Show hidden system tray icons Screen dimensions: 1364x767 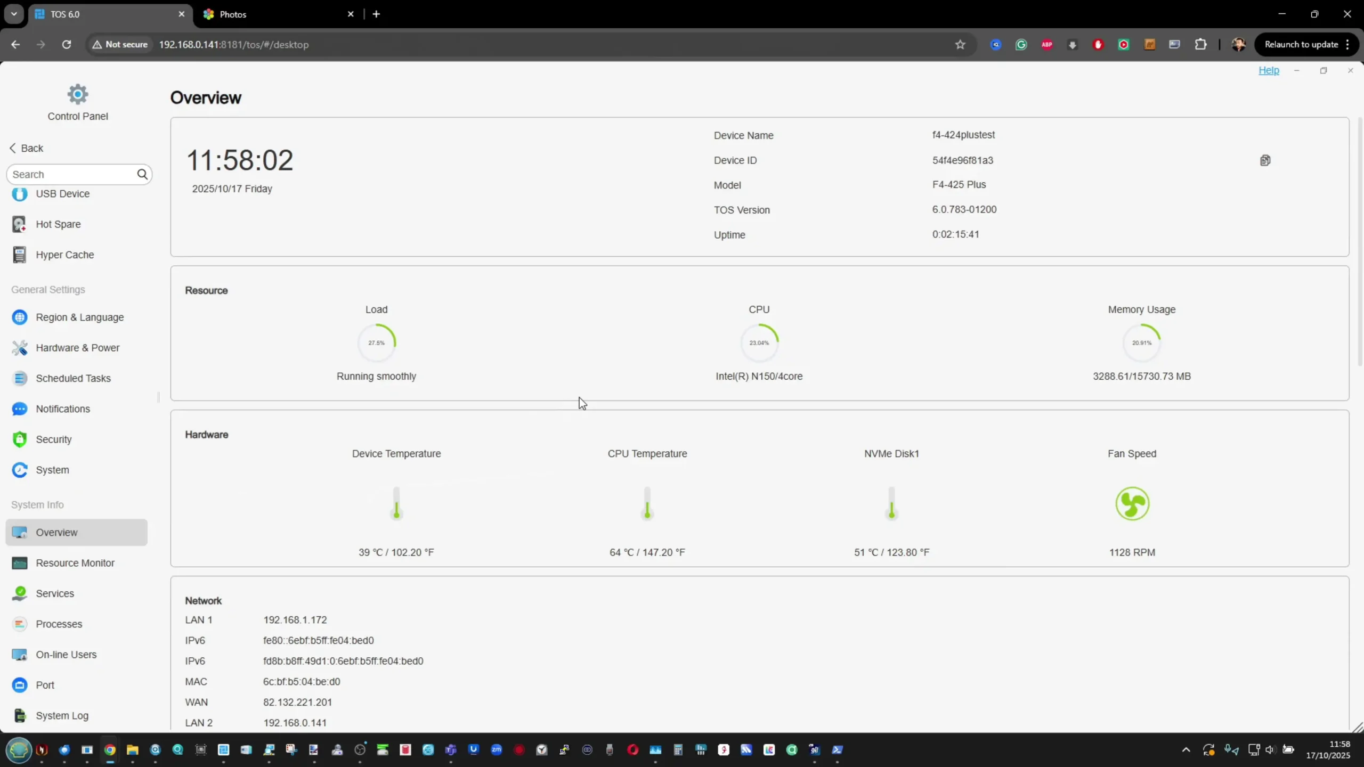(1186, 750)
